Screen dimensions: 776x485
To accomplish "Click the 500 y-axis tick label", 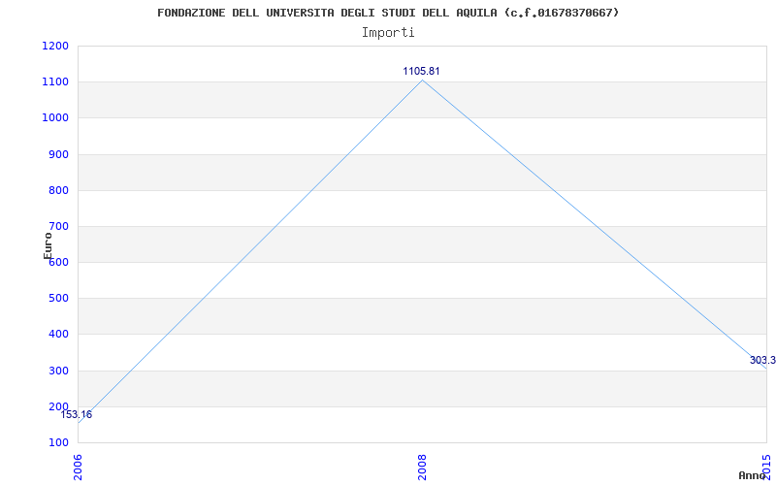I will coord(58,299).
